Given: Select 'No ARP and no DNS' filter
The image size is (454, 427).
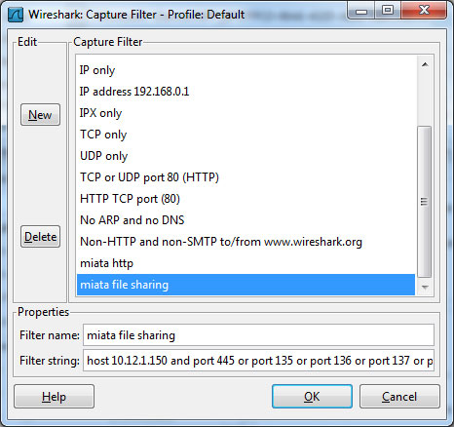Looking at the screenshot, I should 246,220.
